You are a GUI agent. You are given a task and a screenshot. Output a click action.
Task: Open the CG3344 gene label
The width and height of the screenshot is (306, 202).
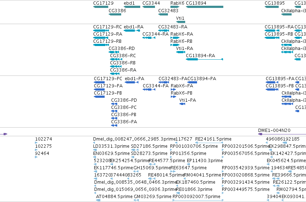click(151, 3)
